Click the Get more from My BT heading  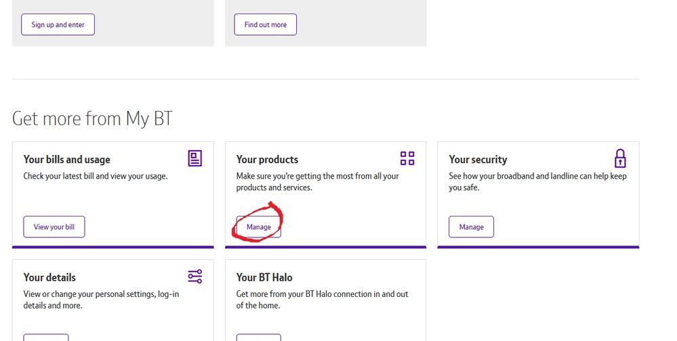tap(93, 119)
